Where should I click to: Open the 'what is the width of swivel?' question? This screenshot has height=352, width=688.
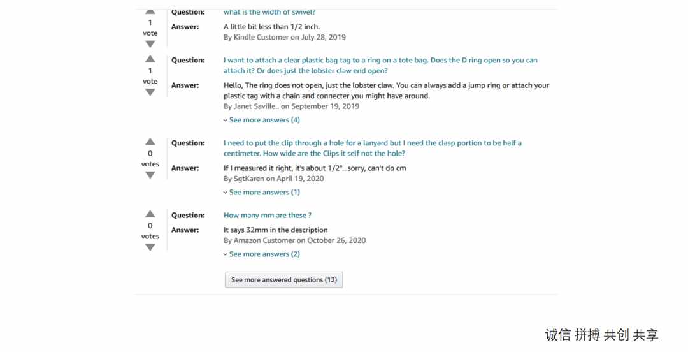(x=269, y=12)
